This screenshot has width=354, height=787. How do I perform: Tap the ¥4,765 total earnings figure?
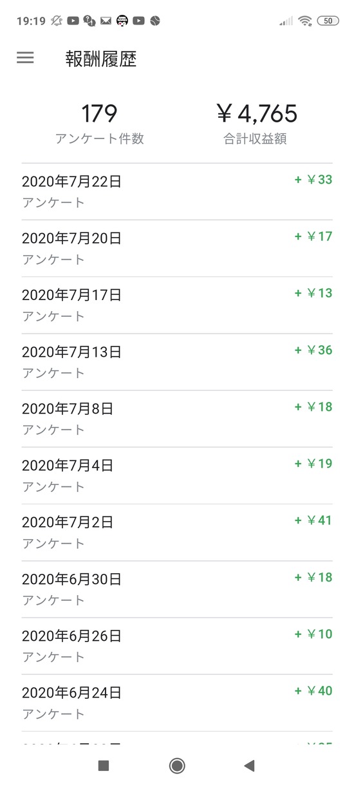[256, 114]
